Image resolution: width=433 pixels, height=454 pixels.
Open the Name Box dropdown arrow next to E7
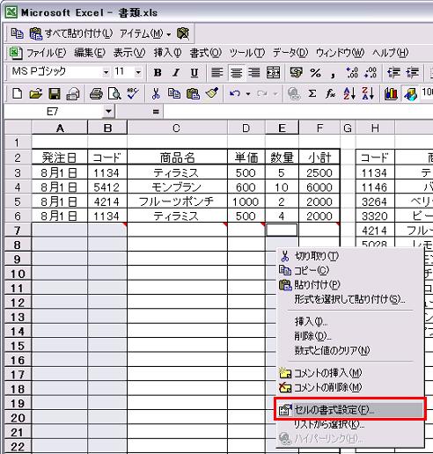(108, 112)
